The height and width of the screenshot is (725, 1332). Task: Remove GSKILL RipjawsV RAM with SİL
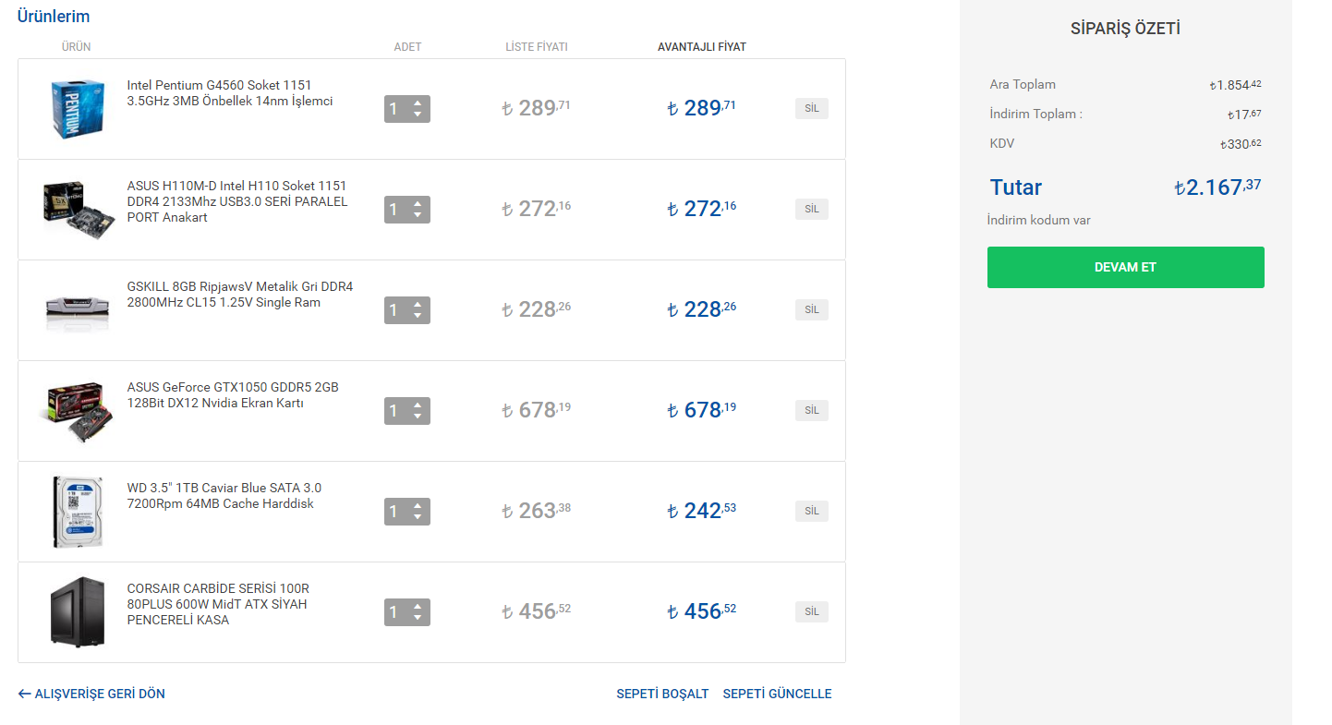tap(812, 310)
